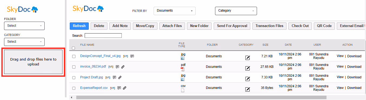Edit category for invoice_09234.pdf

(x=247, y=68)
